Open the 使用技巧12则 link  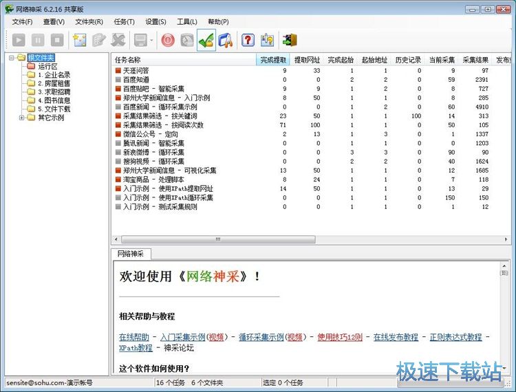[340, 337]
